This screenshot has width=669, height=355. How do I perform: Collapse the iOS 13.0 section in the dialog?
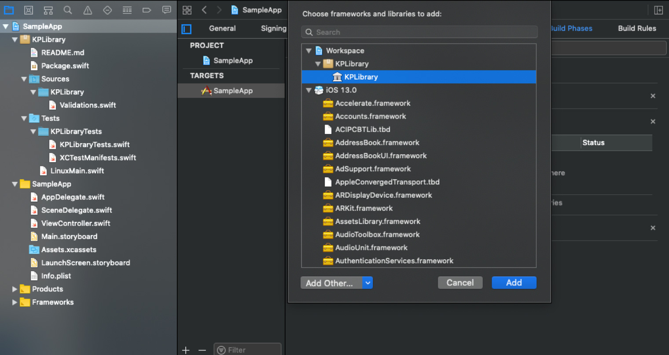(x=309, y=90)
